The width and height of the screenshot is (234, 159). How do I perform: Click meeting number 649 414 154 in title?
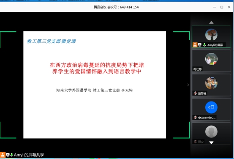pyautogui.click(x=129, y=7)
